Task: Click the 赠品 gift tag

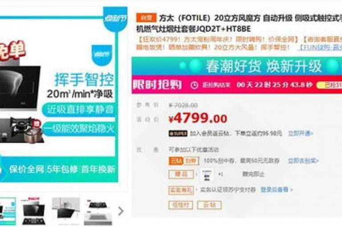Action: (181, 174)
